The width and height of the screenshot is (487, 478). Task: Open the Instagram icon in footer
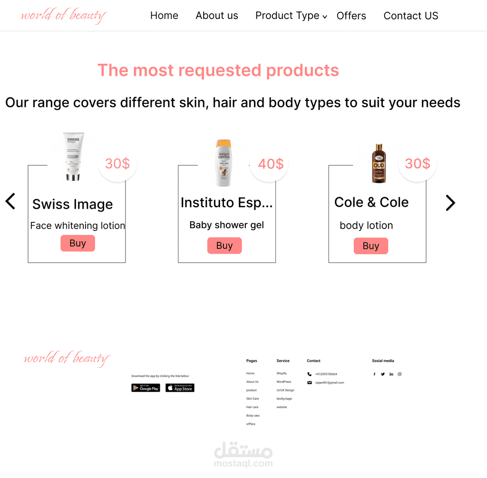coord(399,374)
